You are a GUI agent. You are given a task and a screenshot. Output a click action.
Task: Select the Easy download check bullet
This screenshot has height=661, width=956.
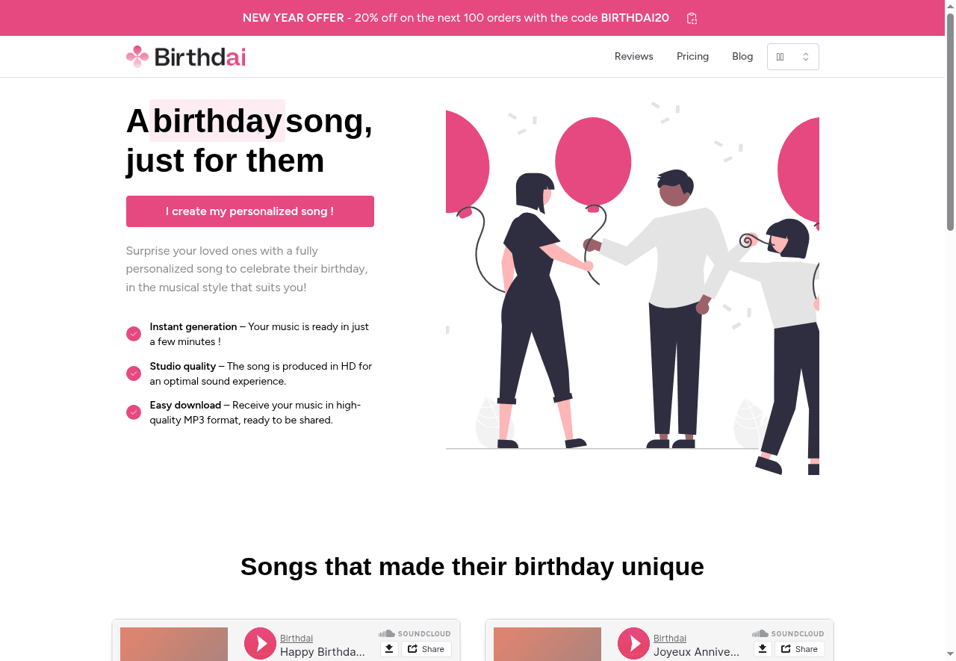coord(133,412)
